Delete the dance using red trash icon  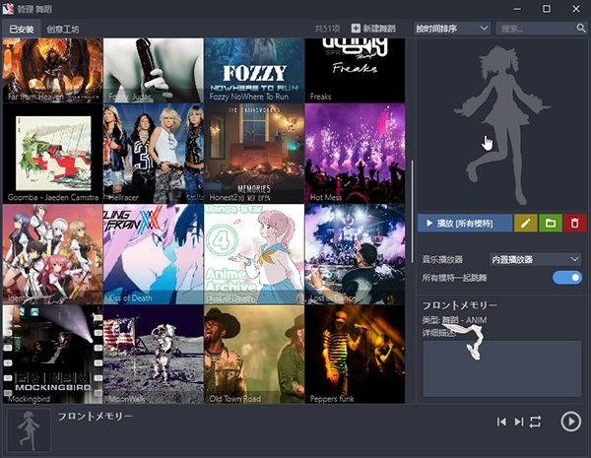point(574,224)
